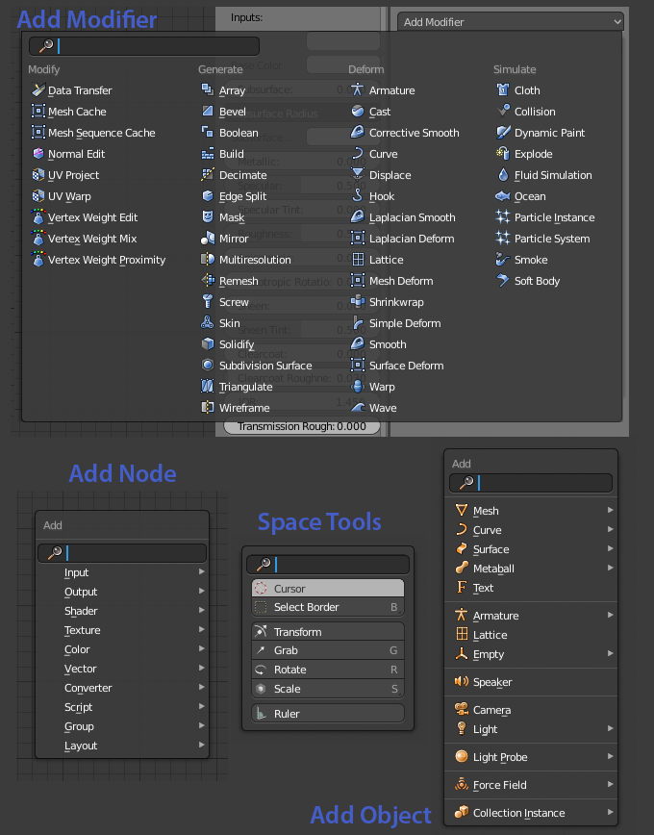The height and width of the screenshot is (835, 654).
Task: Activate the Cursor tool in Space Tools
Action: tap(328, 588)
